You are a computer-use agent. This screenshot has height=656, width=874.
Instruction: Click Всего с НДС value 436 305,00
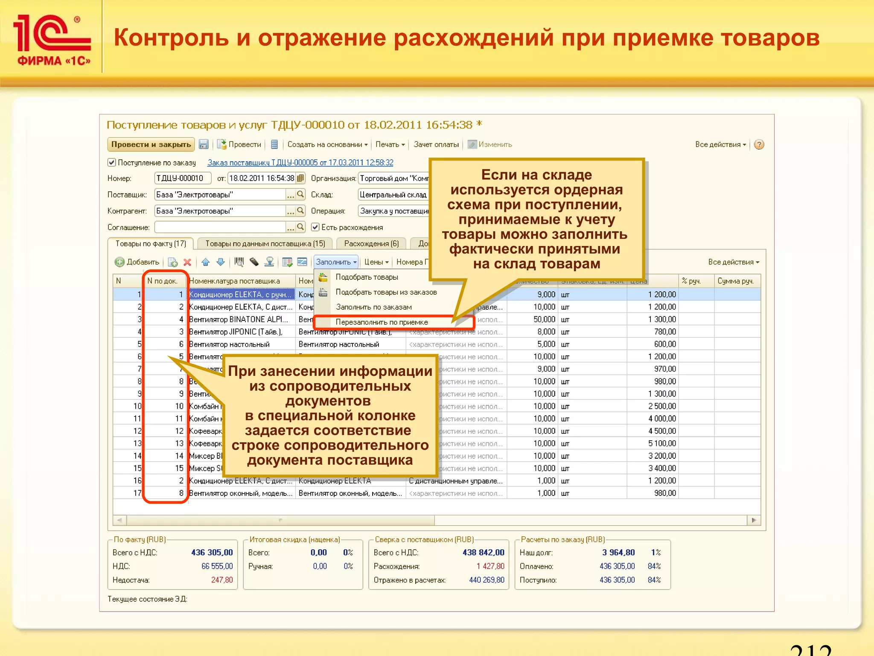pos(212,552)
